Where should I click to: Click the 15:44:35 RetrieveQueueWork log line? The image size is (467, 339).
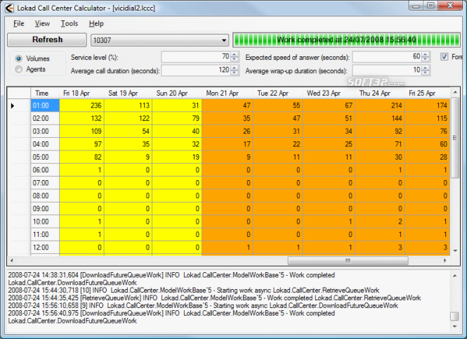[214, 298]
